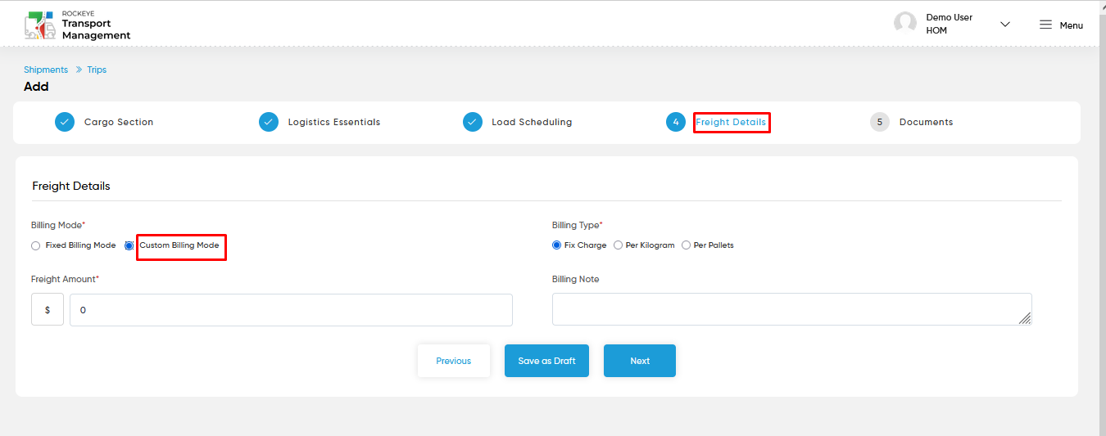
Task: Open the Freight Details step tab
Action: 731,122
